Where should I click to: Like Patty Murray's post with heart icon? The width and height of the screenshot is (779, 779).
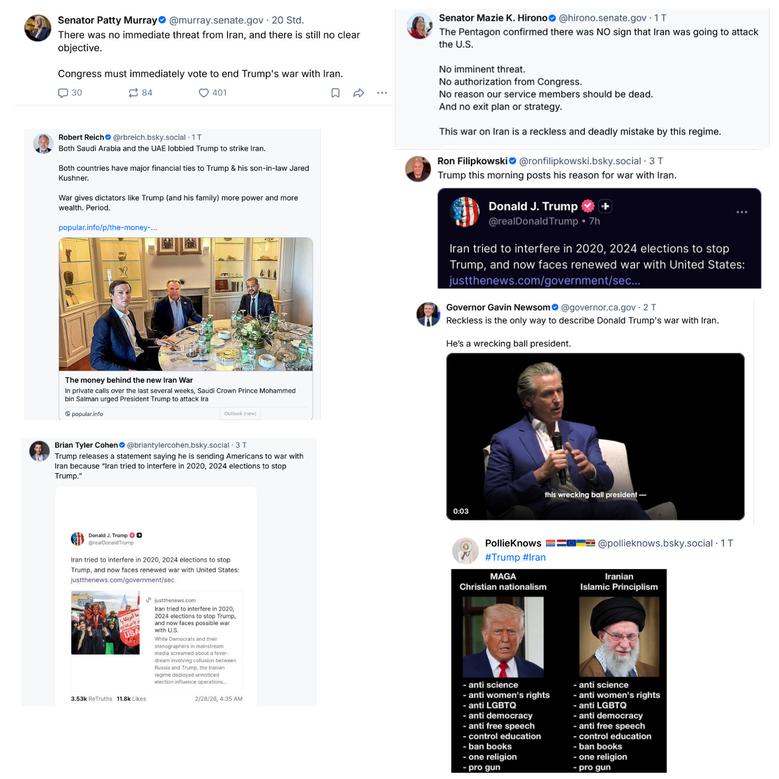204,93
